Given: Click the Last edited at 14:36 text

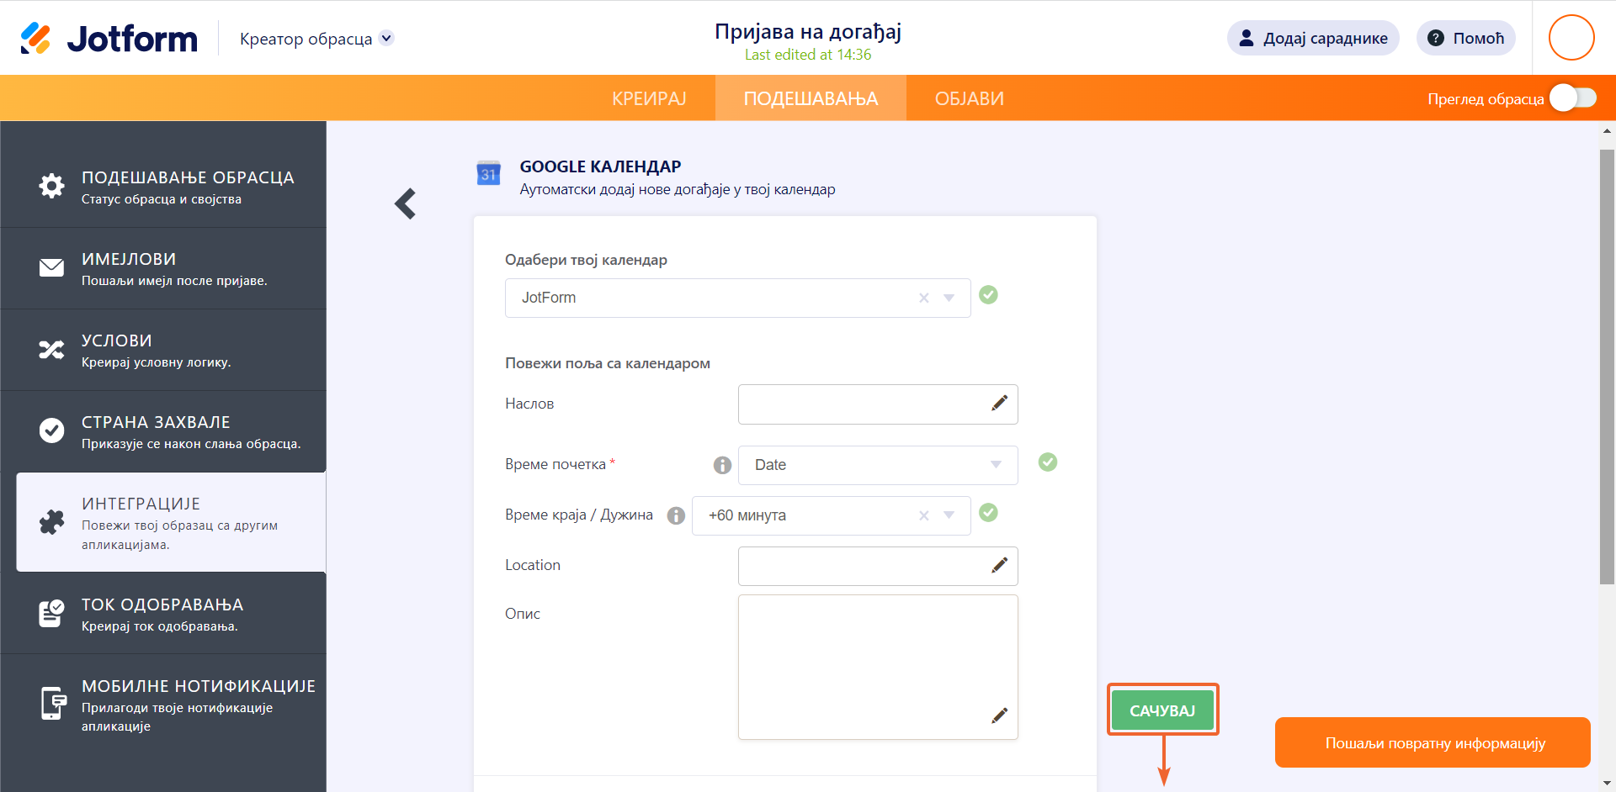Looking at the screenshot, I should pos(808,55).
